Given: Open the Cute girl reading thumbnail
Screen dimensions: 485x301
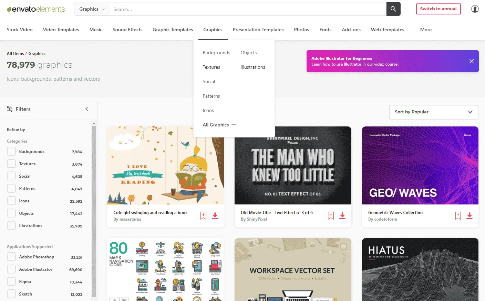Looking at the screenshot, I should 165,165.
